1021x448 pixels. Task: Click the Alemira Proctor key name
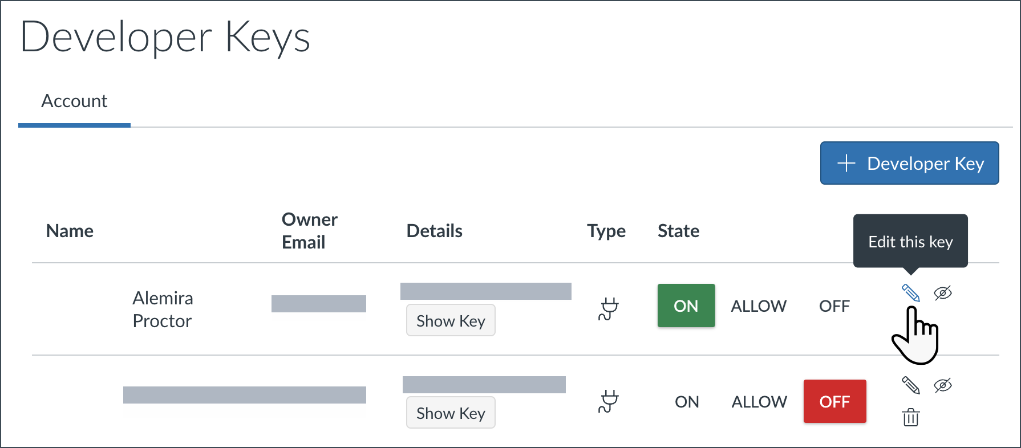pyautogui.click(x=163, y=309)
